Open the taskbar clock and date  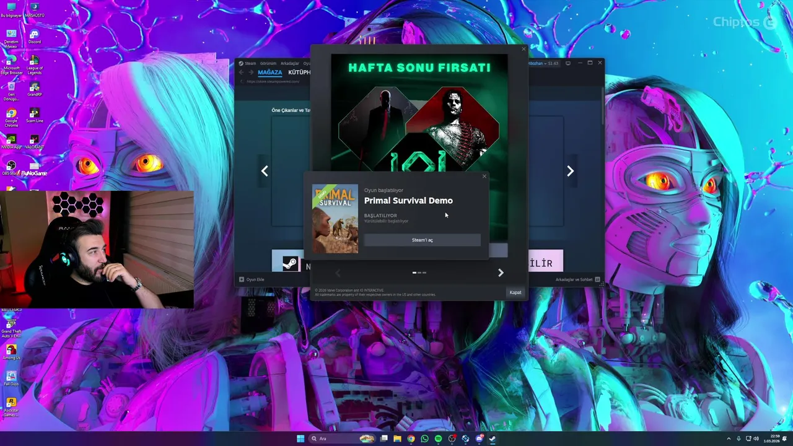click(772, 439)
